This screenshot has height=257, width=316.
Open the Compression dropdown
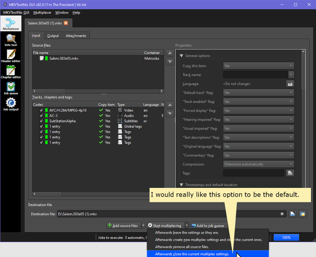[258, 164]
